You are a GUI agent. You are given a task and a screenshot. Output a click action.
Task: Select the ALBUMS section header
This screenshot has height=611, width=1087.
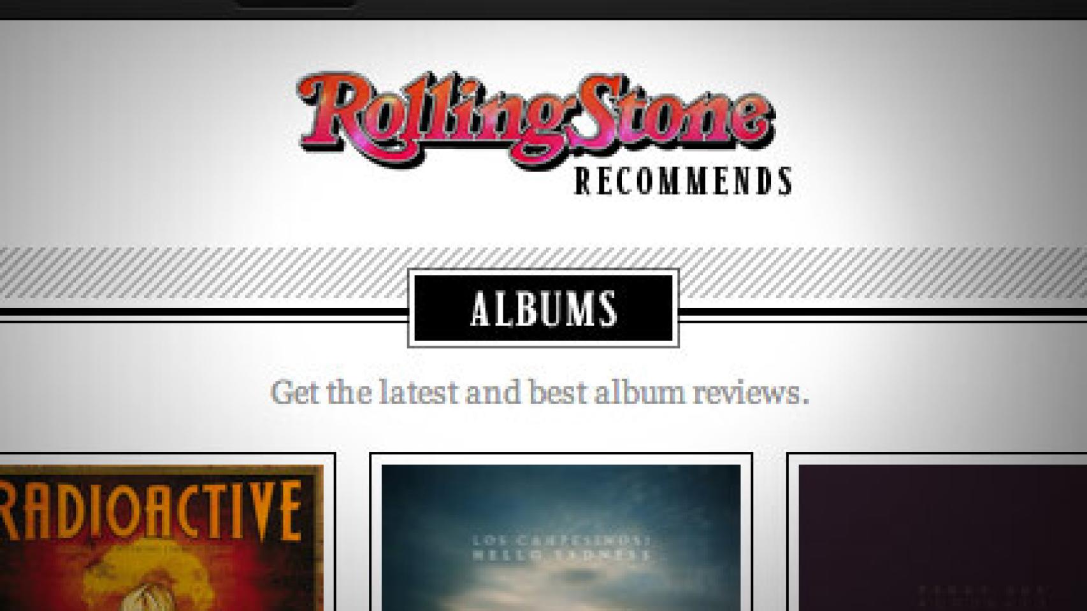[543, 309]
